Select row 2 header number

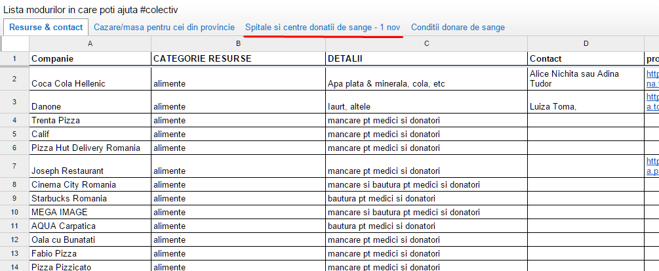[x=14, y=79]
